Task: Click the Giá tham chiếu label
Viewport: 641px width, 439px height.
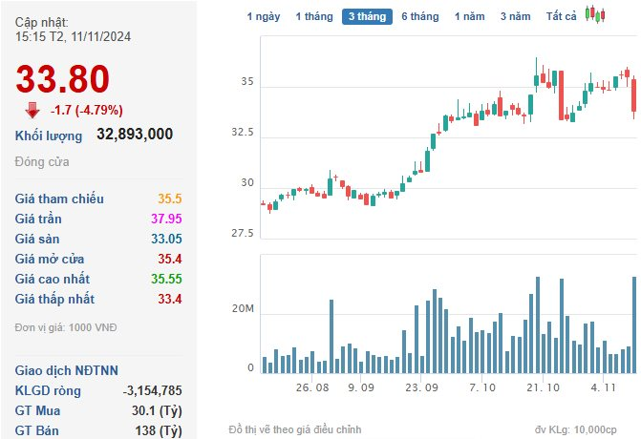Action: tap(59, 199)
